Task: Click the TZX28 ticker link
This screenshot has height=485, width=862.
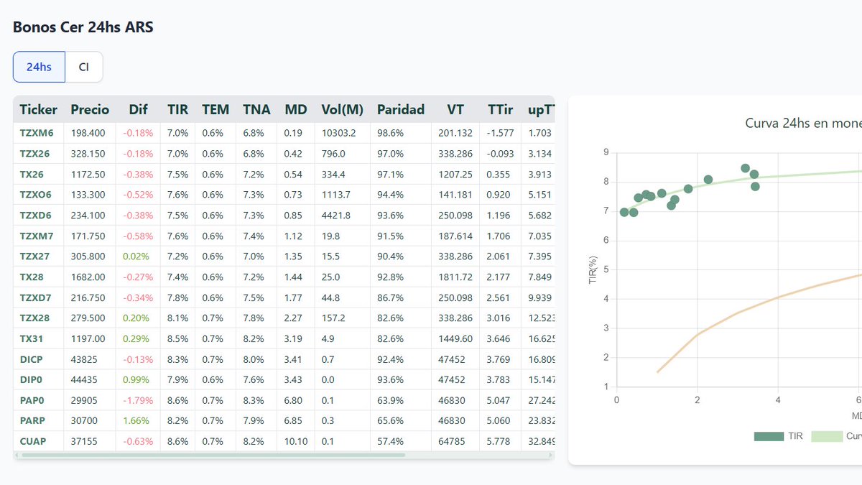Action: [32, 318]
